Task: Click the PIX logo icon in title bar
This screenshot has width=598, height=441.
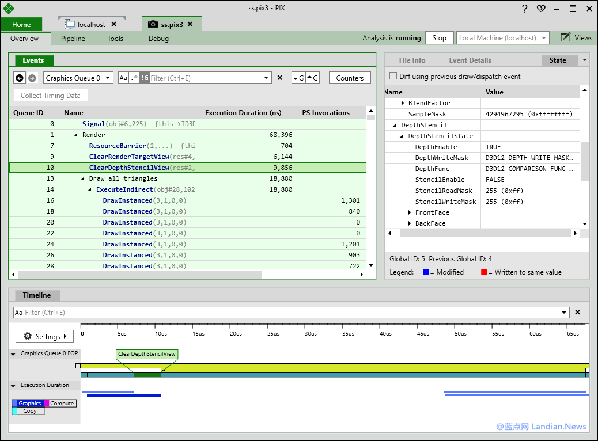Action: [x=9, y=9]
